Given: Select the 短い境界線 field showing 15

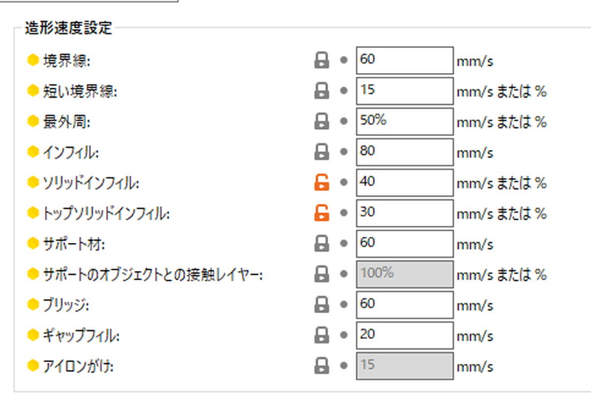Looking at the screenshot, I should [405, 91].
